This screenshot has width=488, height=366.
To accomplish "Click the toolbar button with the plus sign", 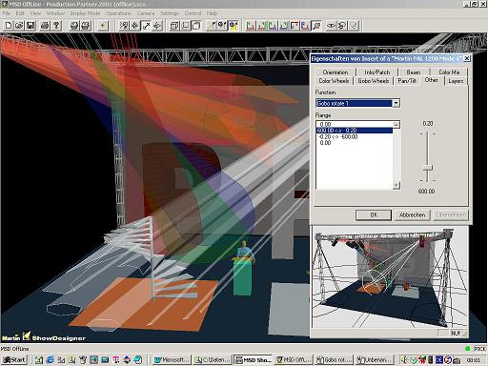I will click(x=103, y=26).
